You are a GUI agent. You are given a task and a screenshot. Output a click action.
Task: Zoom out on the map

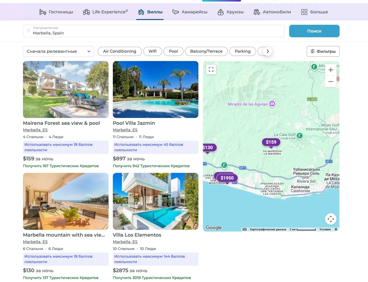(331, 81)
